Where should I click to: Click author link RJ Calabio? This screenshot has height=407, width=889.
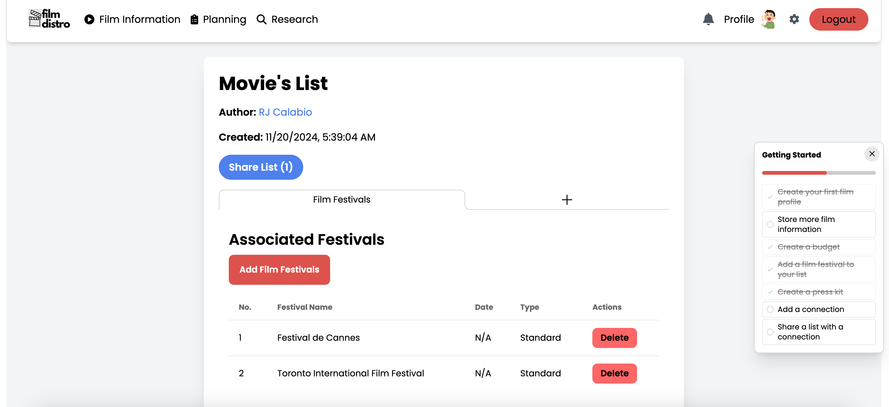tap(285, 112)
